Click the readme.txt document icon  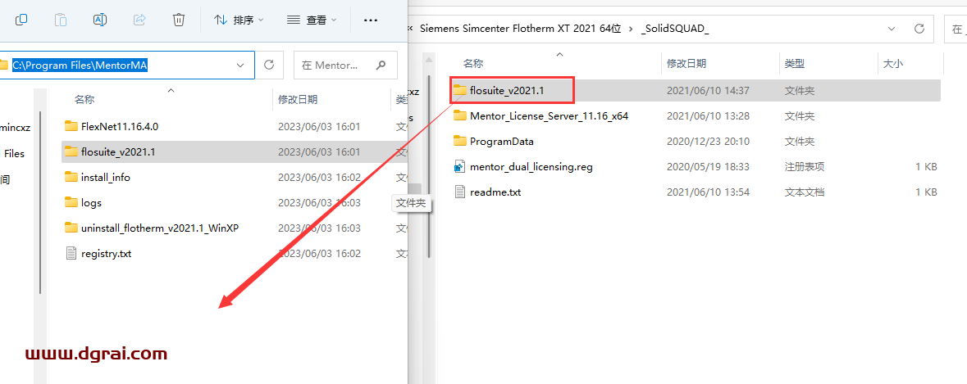460,192
